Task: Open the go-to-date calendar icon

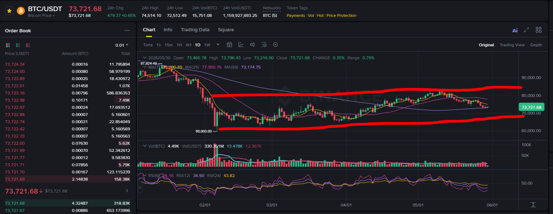Action: pos(229,45)
